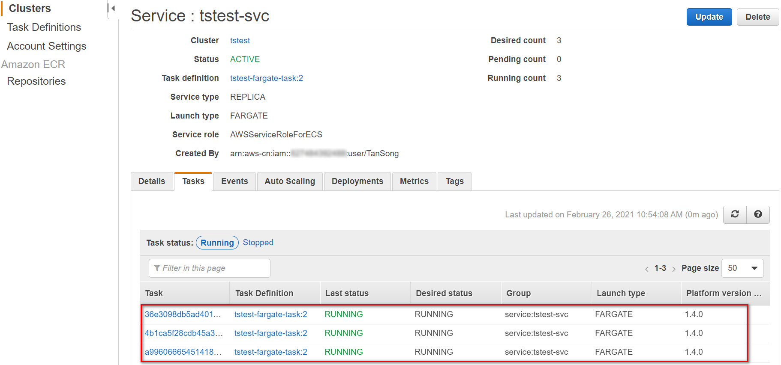
Task: Click the 1-3 page range indicator
Action: tap(660, 268)
